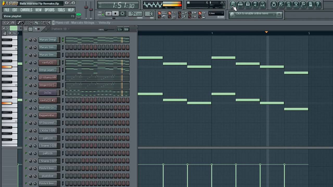The image size is (333, 187).
Task: Start one-click recording microphone icon
Action: tap(303, 4)
